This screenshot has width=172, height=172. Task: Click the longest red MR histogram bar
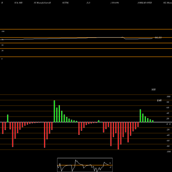[x=118, y=136]
